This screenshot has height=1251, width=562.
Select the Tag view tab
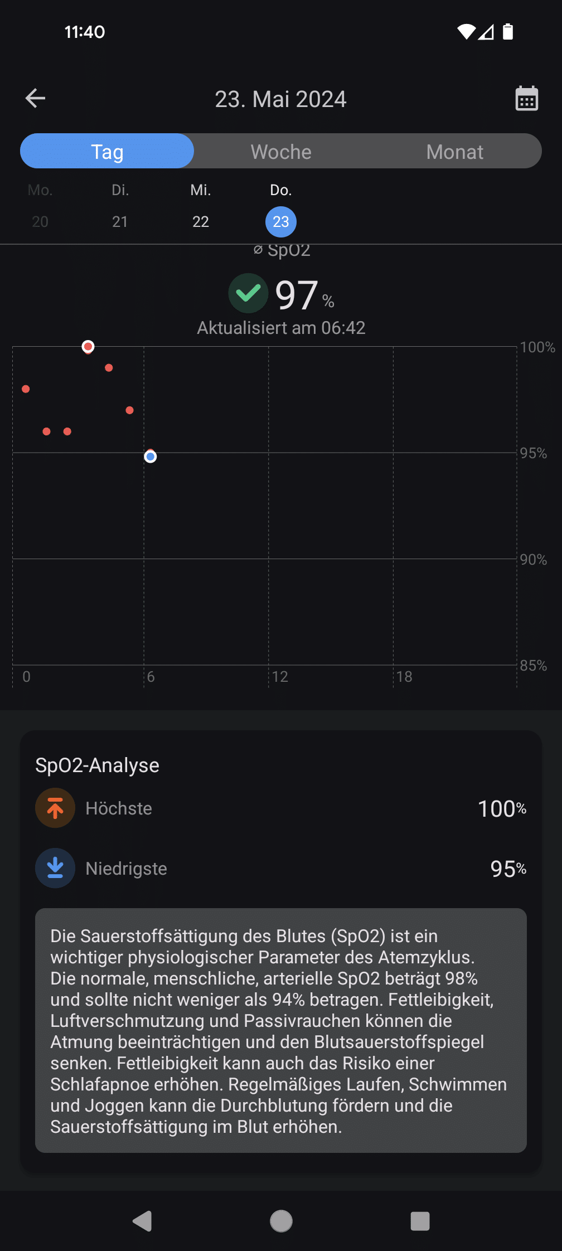pos(107,151)
